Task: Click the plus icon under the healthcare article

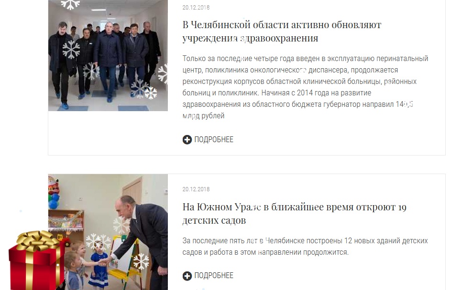Action: (x=187, y=140)
